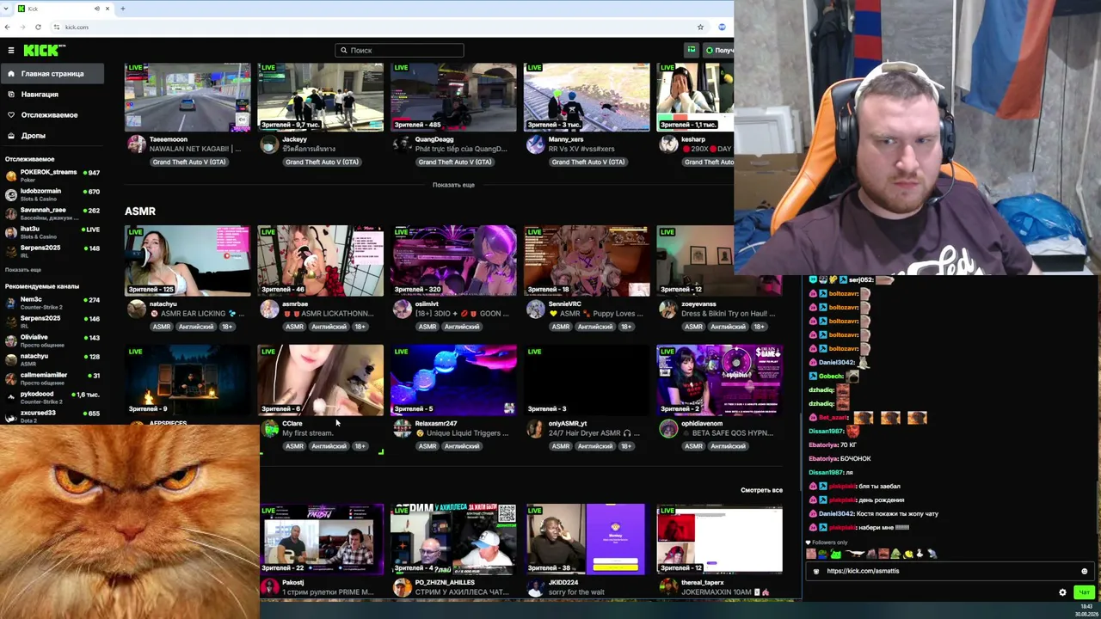Open Отслеживаемое in the sidebar menu
This screenshot has height=619, width=1101.
(x=49, y=115)
